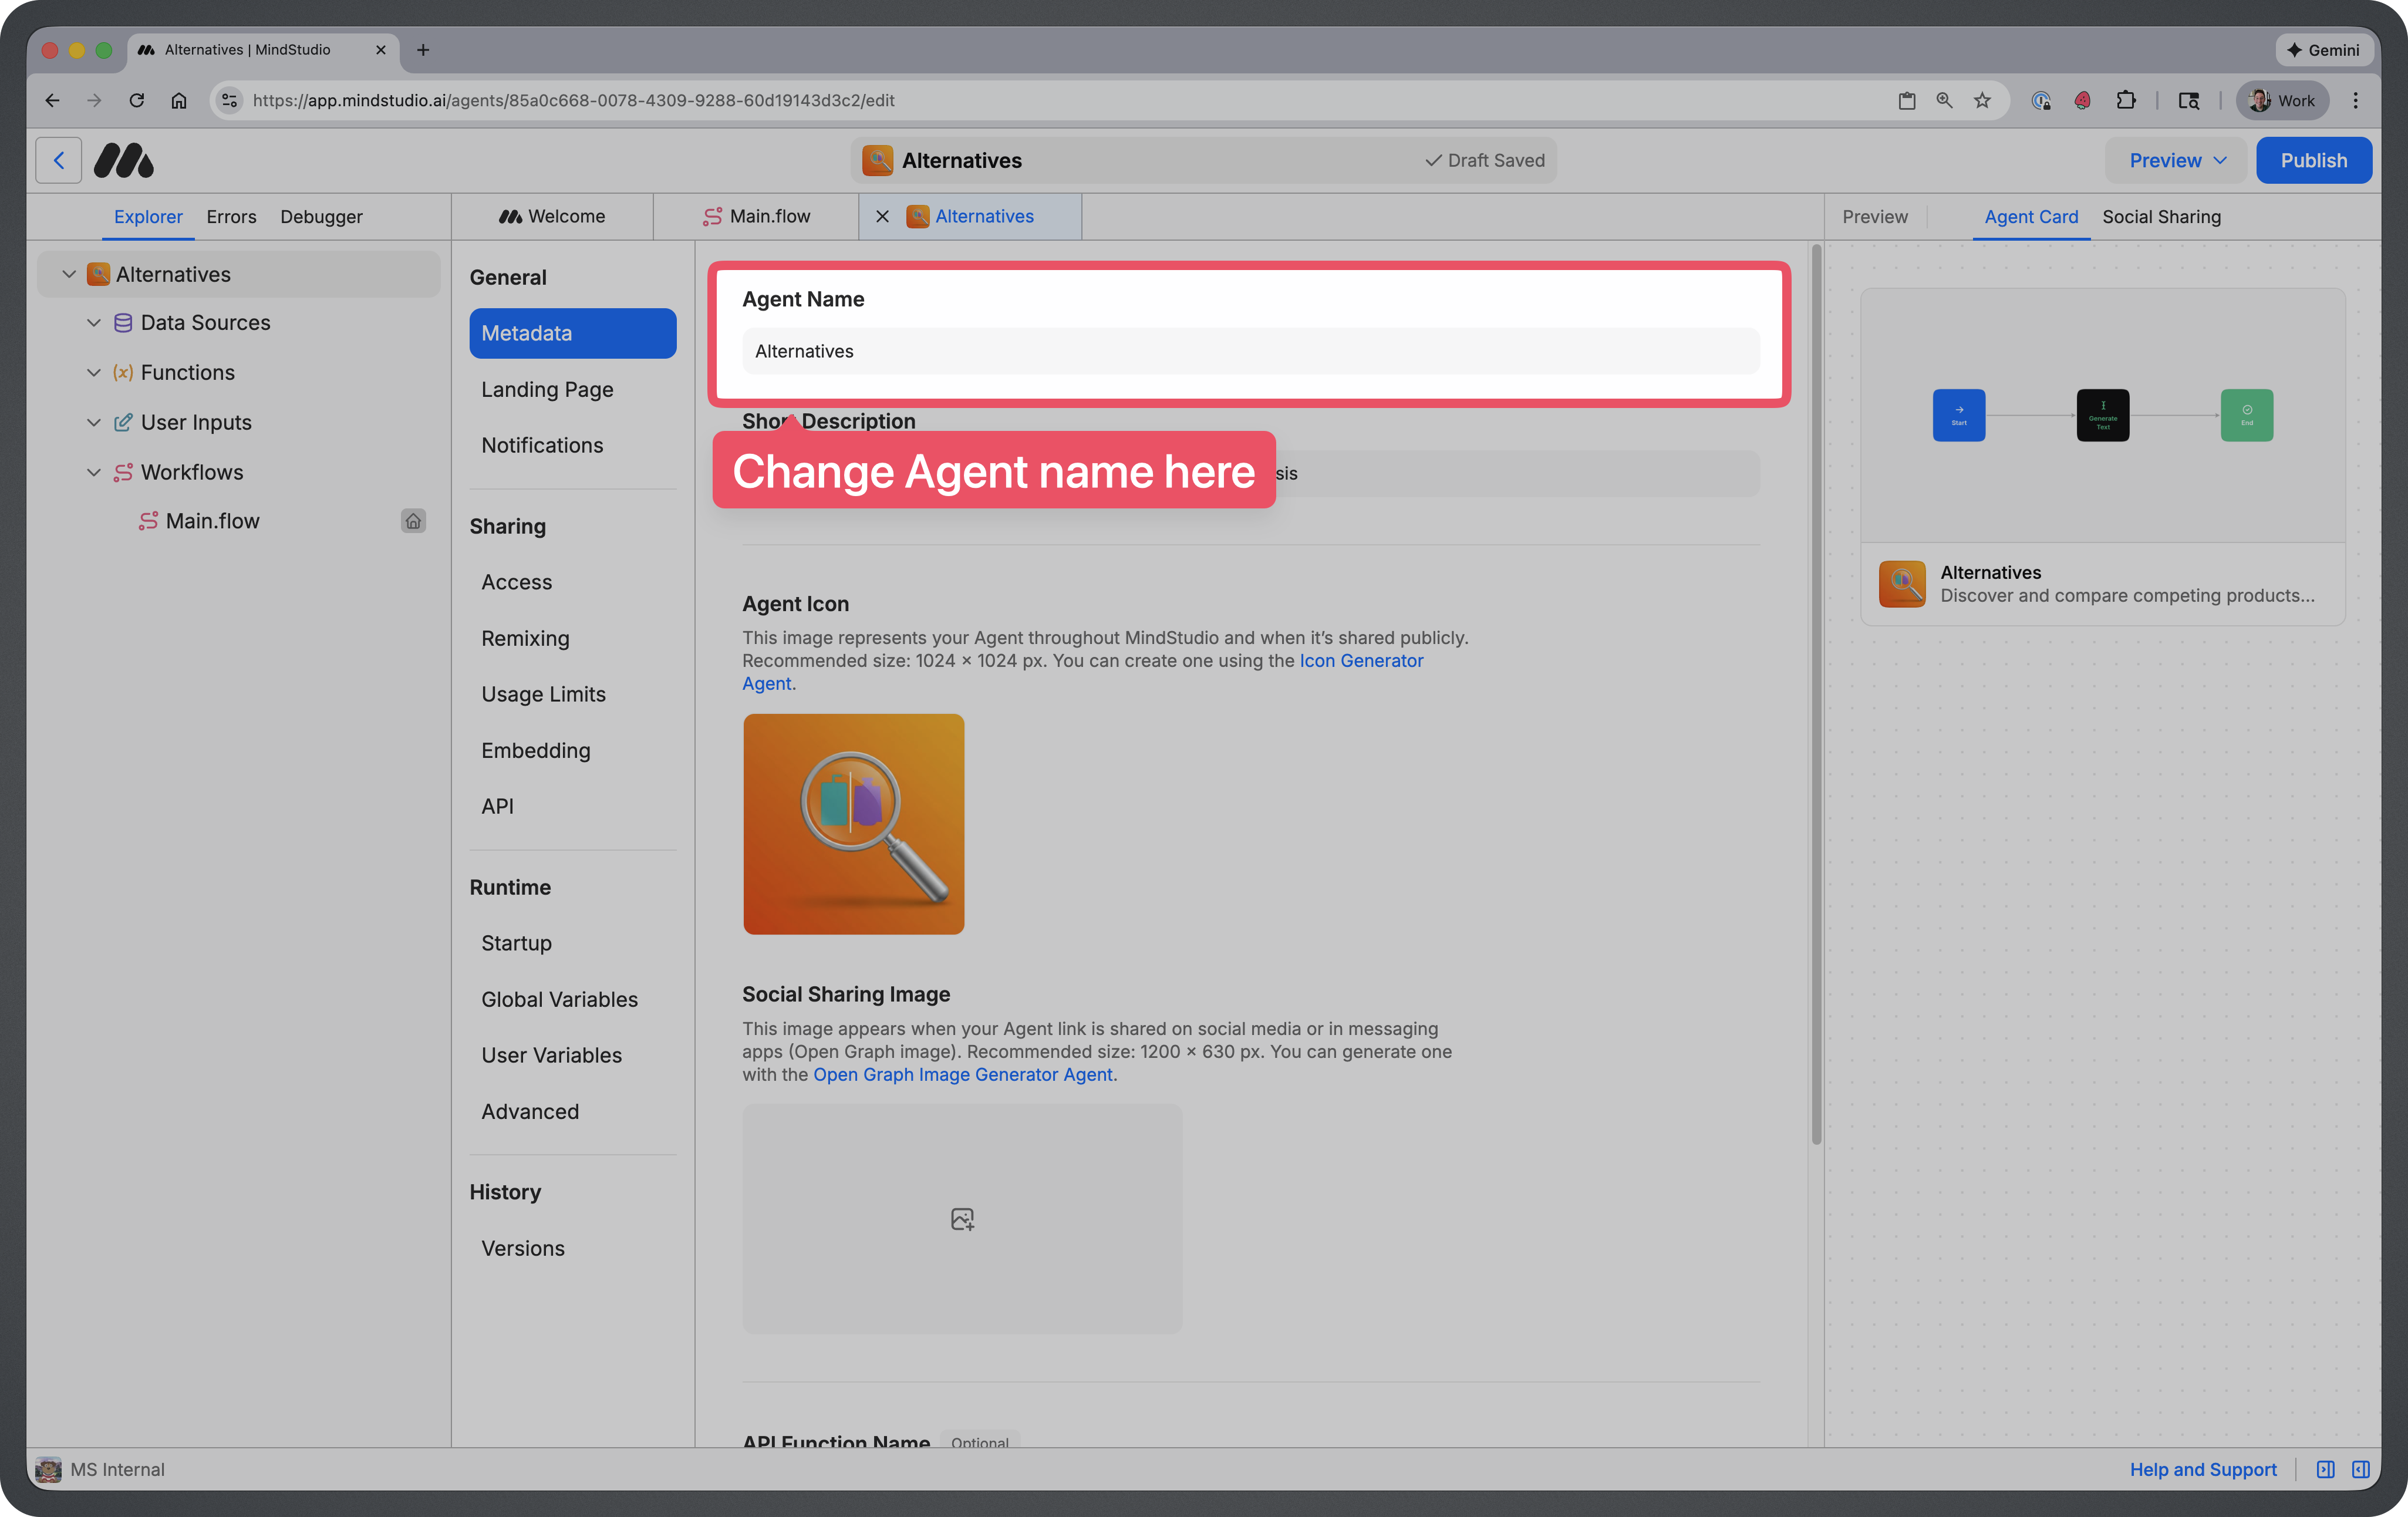Viewport: 2408px width, 1517px height.
Task: Open the Debugger tab
Action: 321,216
